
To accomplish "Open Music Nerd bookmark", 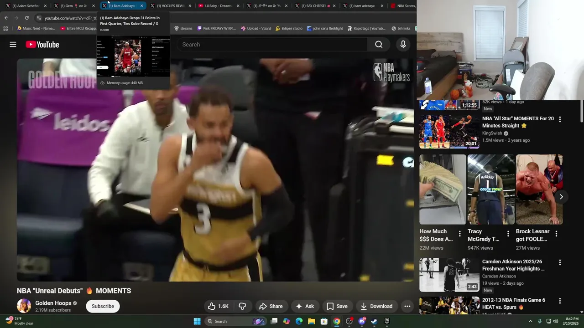I will [x=36, y=28].
